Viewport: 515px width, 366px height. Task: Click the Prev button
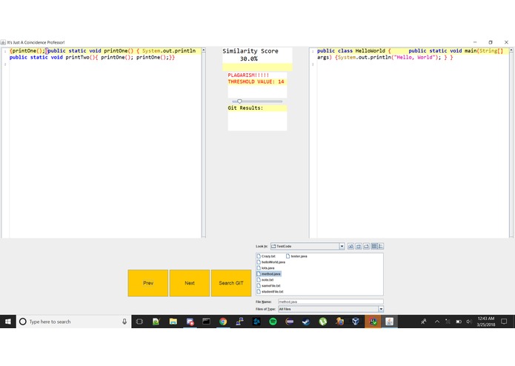pyautogui.click(x=147, y=283)
